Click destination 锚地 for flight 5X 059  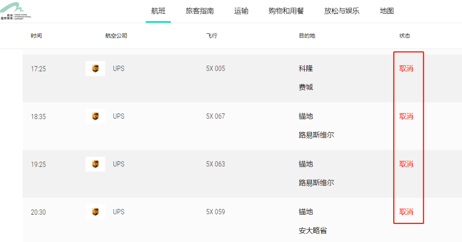click(x=306, y=212)
